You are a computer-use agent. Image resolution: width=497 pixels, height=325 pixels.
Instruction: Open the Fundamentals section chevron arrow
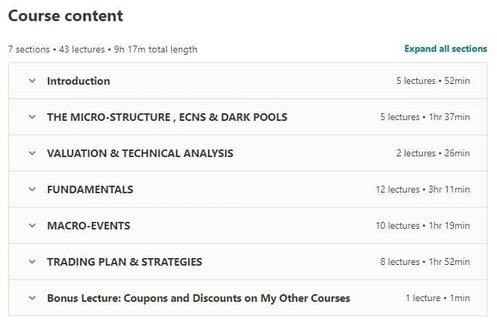32,189
